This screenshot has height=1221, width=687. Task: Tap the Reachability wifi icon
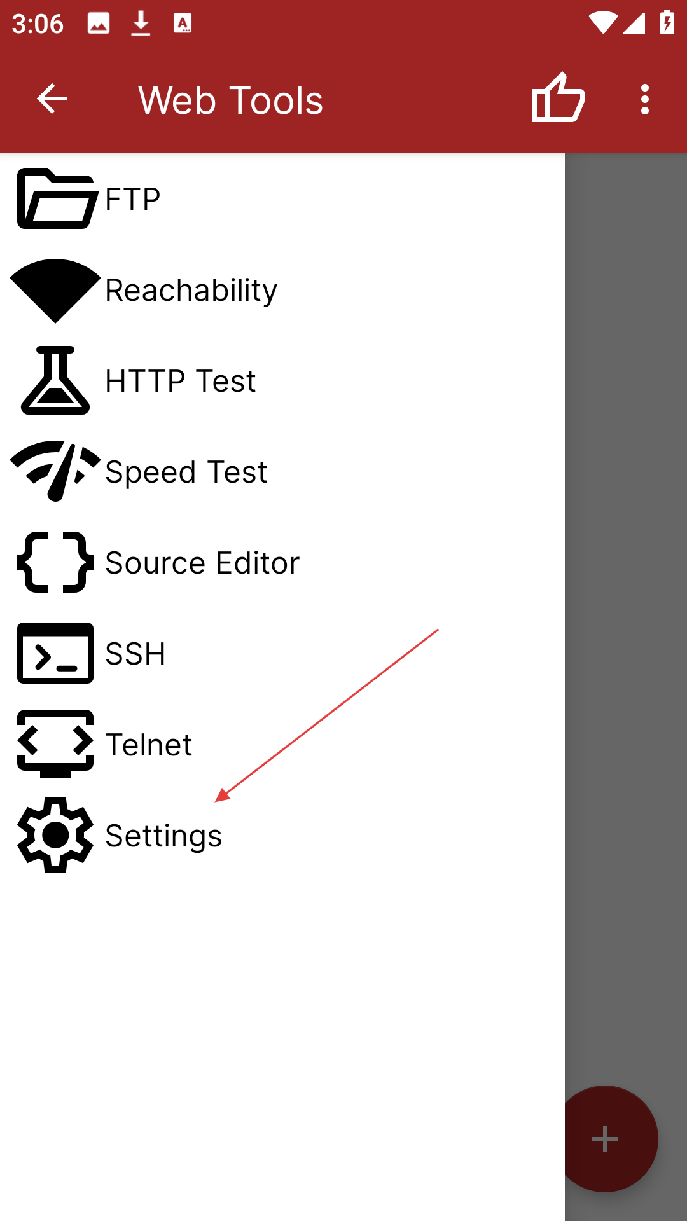pos(55,291)
